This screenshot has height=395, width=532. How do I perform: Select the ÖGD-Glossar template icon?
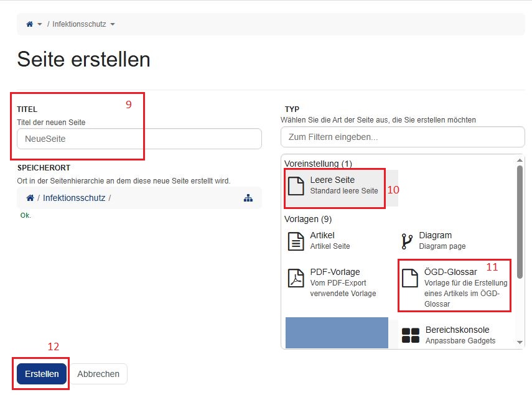point(409,277)
